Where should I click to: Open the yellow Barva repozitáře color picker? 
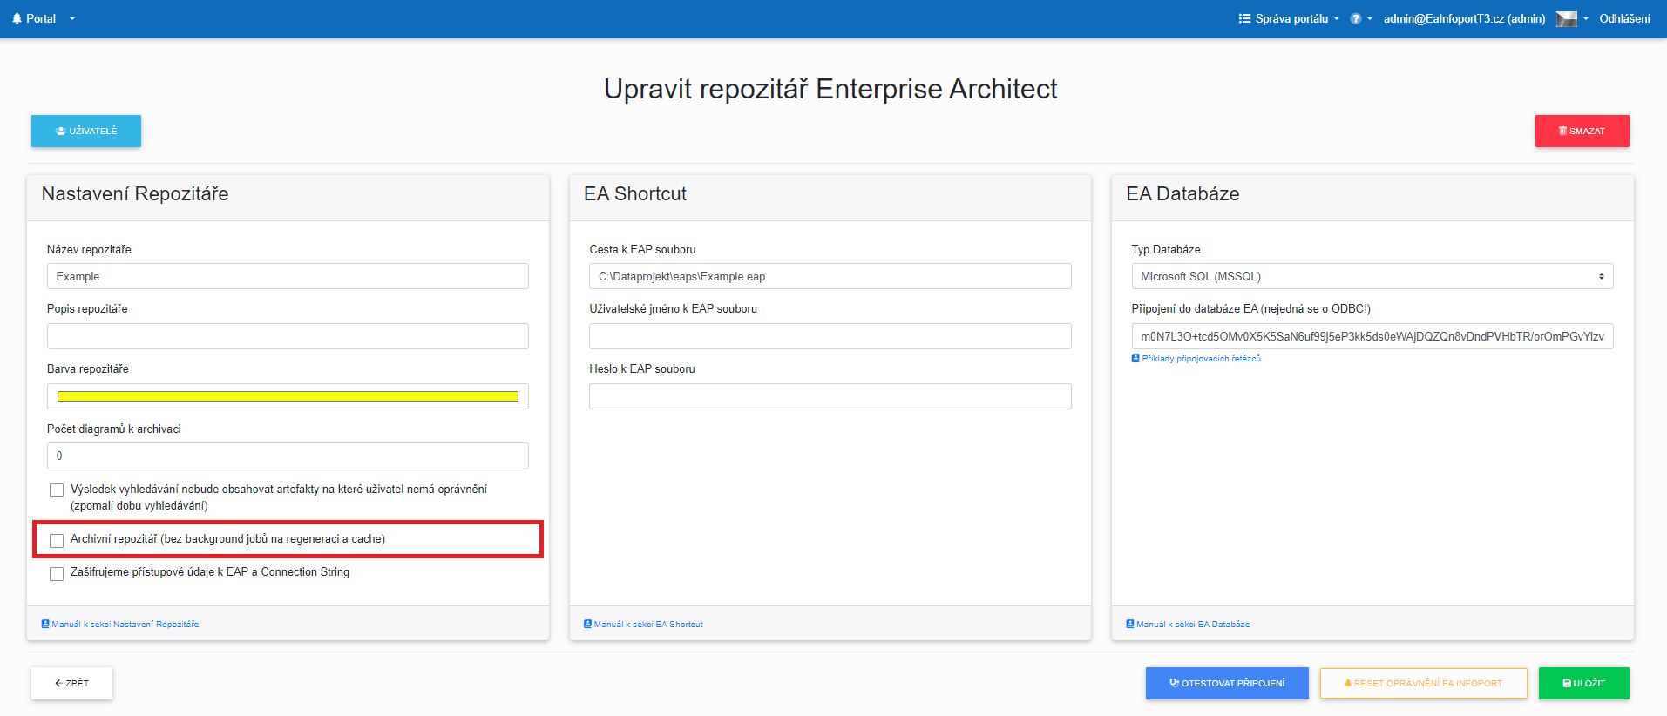(x=288, y=396)
